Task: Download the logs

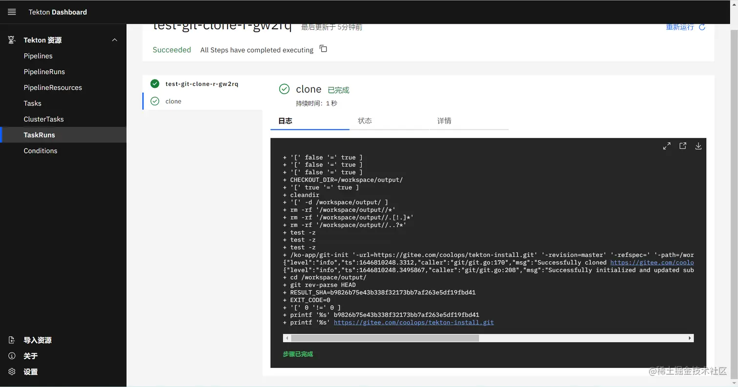Action: pos(698,146)
